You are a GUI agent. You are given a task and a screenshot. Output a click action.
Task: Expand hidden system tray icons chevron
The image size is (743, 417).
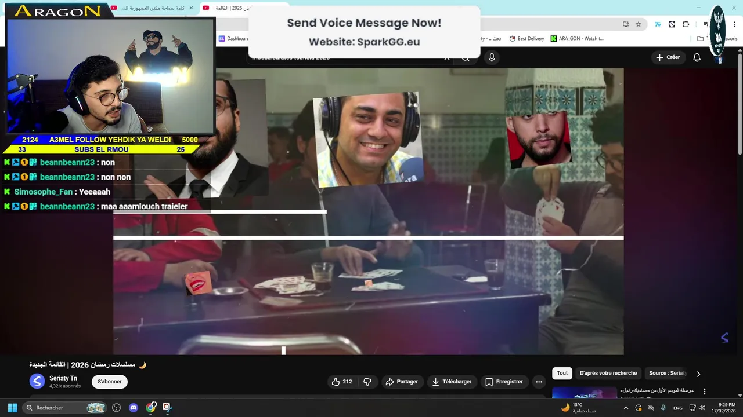tap(626, 408)
